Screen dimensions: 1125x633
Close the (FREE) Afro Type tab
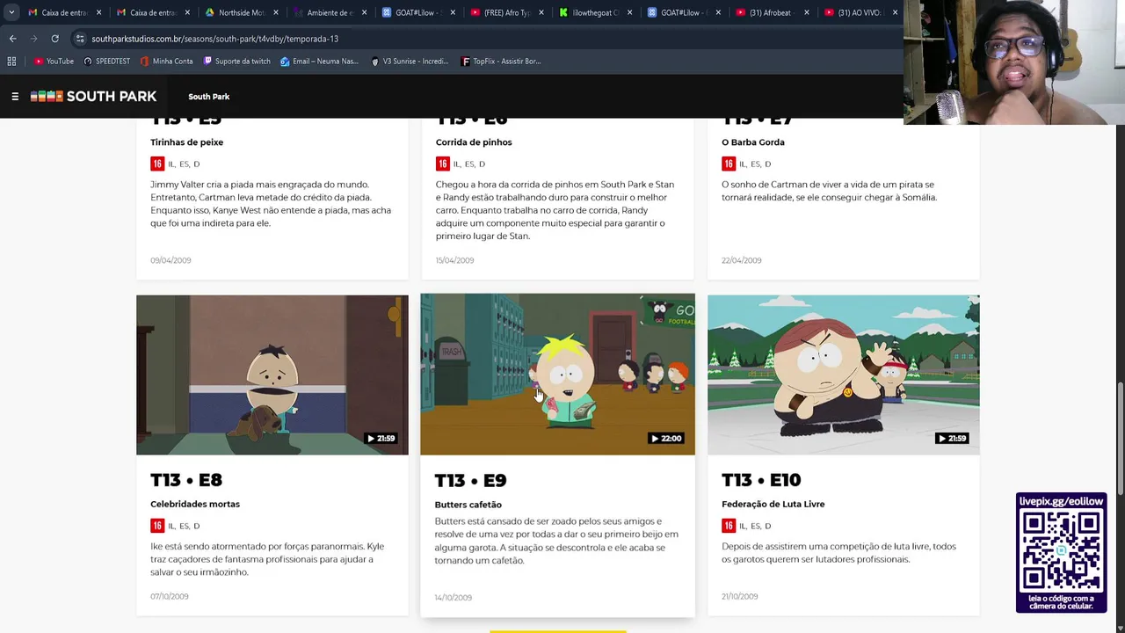pyautogui.click(x=541, y=12)
